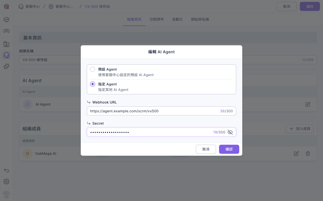Click the app logo box icon

pos(7,7)
